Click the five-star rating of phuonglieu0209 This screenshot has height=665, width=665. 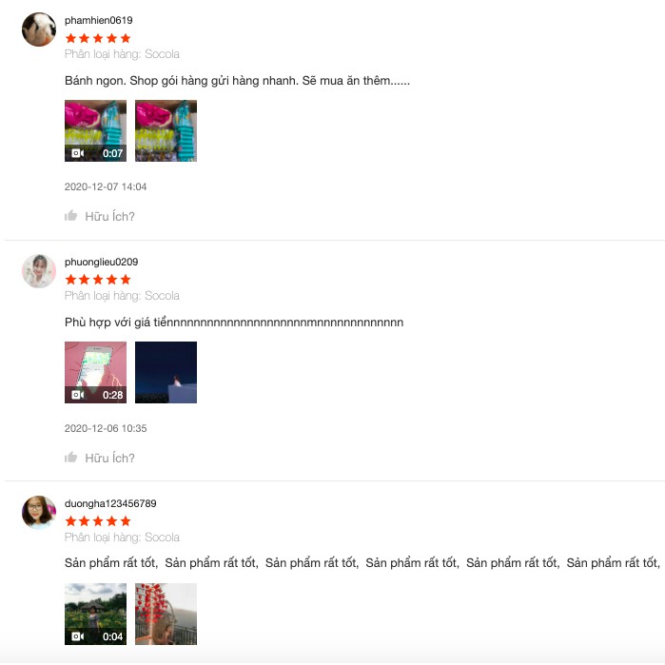(98, 280)
